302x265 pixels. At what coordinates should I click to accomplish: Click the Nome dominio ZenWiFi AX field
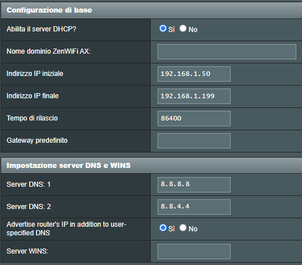click(x=227, y=51)
